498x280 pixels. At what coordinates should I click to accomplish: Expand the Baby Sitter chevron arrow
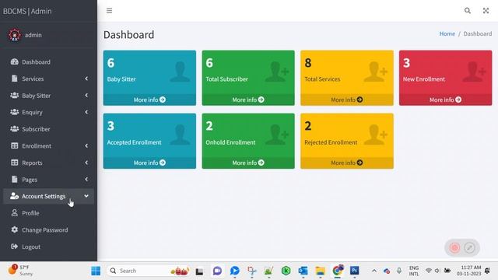(86, 95)
